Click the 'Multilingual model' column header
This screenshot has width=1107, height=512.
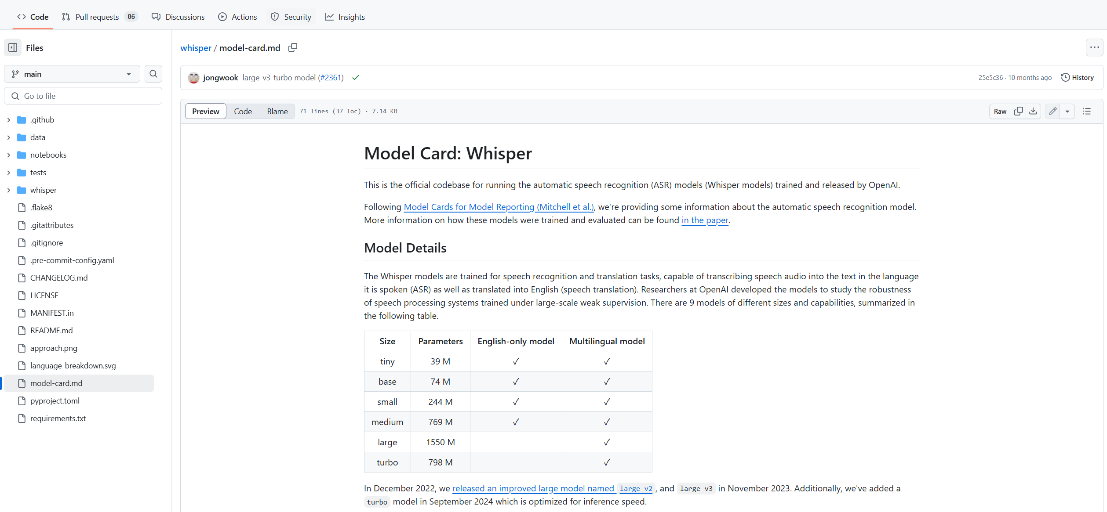tap(607, 341)
